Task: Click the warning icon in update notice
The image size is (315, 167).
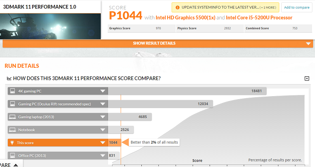Action: pyautogui.click(x=177, y=7)
